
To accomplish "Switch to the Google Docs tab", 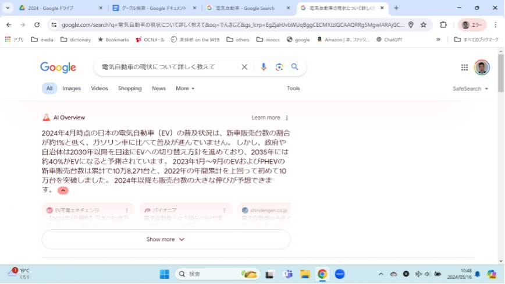I will coord(155,8).
